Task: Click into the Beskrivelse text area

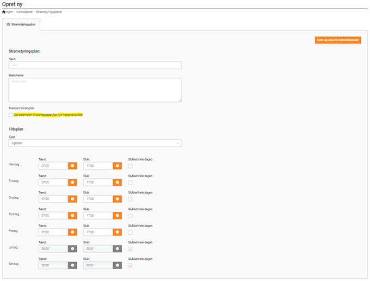Action: point(95,90)
